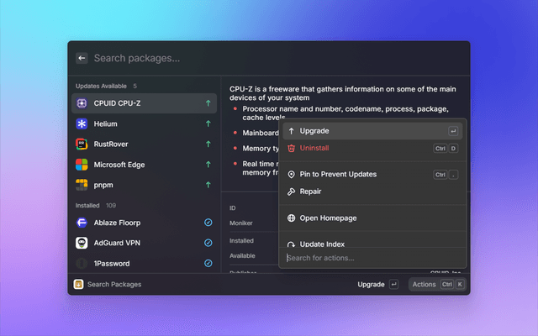
Task: Click the Repair wrench icon
Action: [x=291, y=192]
